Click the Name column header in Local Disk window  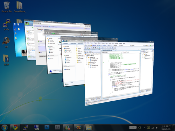[x=77, y=46]
